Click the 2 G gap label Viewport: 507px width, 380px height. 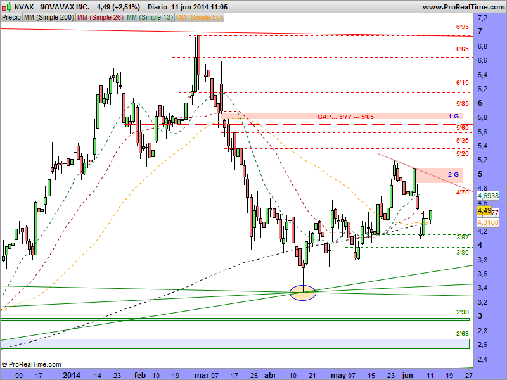(x=453, y=175)
